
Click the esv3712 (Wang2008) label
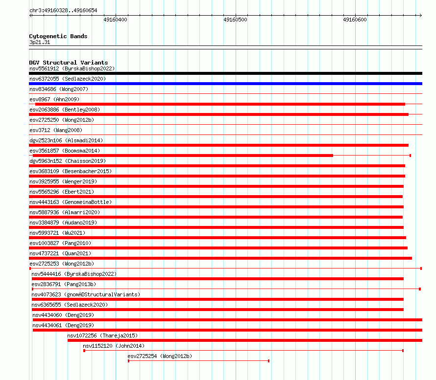click(56, 130)
